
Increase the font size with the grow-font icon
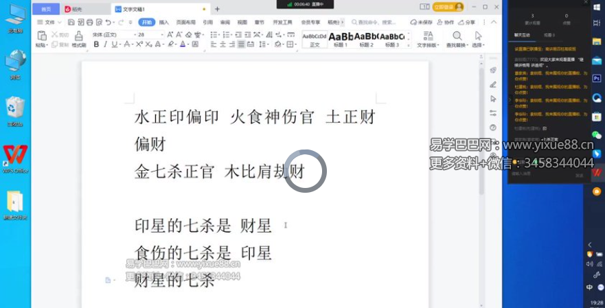[x=170, y=35]
